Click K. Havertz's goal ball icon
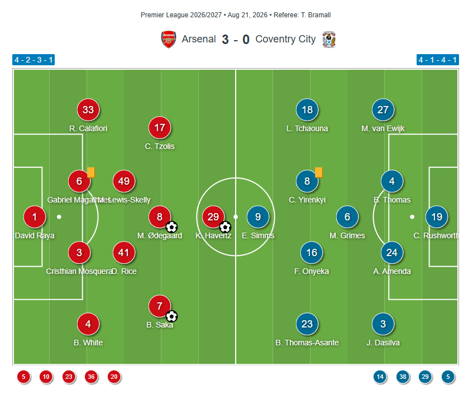 225,227
